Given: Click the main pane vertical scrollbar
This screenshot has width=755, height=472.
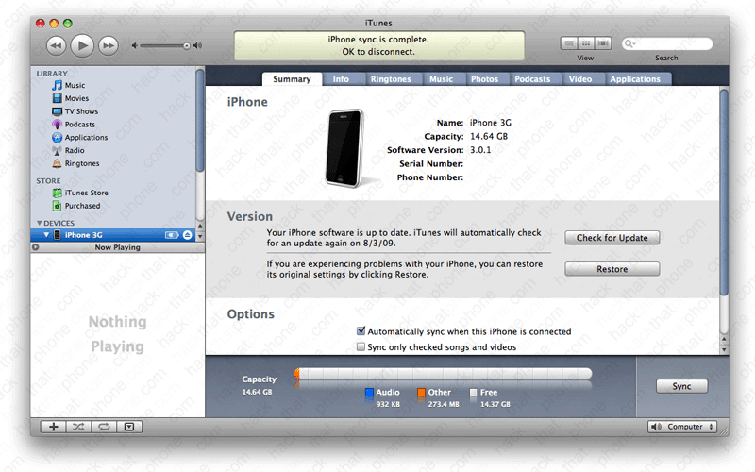Looking at the screenshot, I should 724,193.
